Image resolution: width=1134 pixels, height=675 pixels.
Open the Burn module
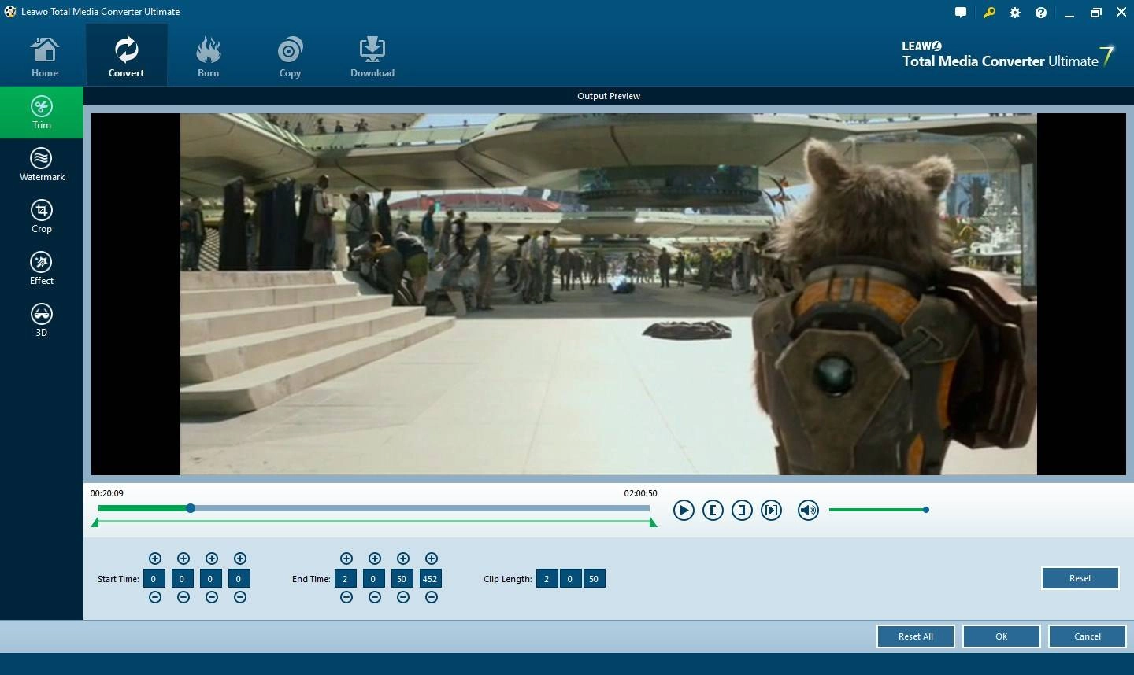click(208, 56)
